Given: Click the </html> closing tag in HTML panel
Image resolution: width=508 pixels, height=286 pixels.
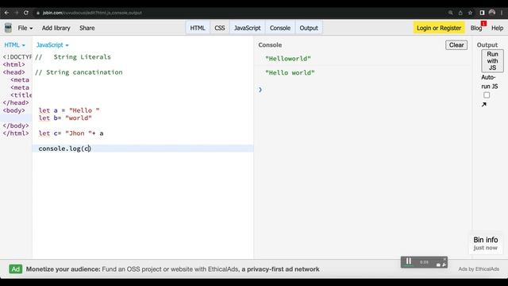Looking at the screenshot, I should (x=16, y=133).
